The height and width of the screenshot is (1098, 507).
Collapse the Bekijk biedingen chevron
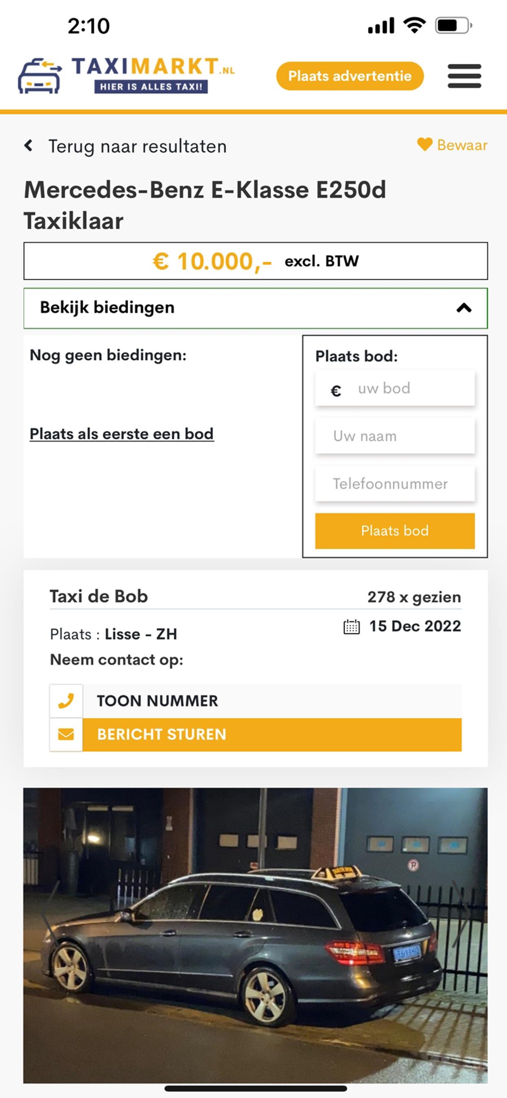click(464, 308)
